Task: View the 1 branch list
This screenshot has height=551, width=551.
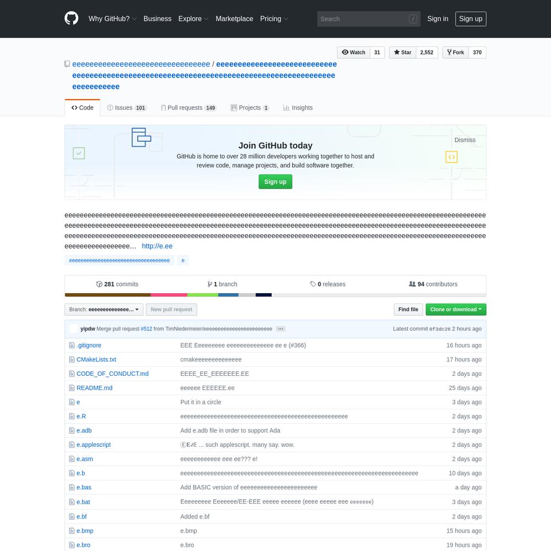Action: click(x=223, y=284)
